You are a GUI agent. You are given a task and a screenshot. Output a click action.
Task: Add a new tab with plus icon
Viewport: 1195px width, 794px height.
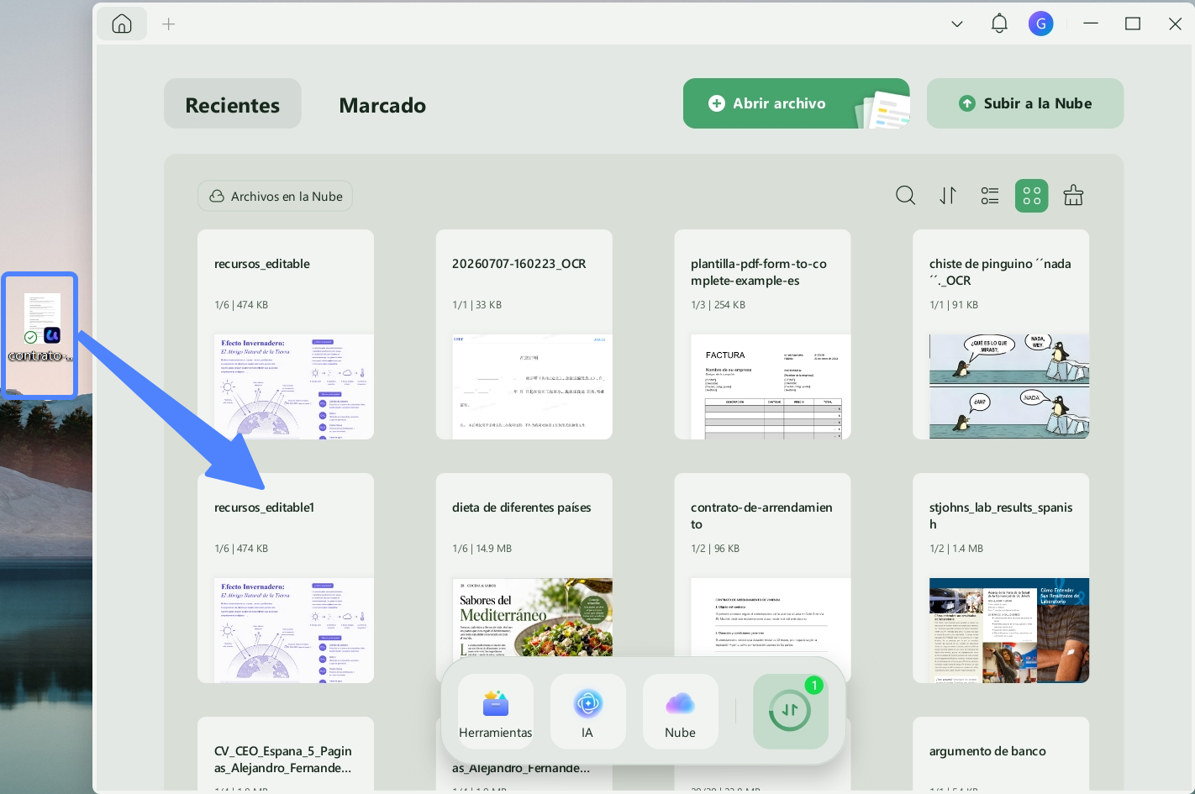click(169, 24)
